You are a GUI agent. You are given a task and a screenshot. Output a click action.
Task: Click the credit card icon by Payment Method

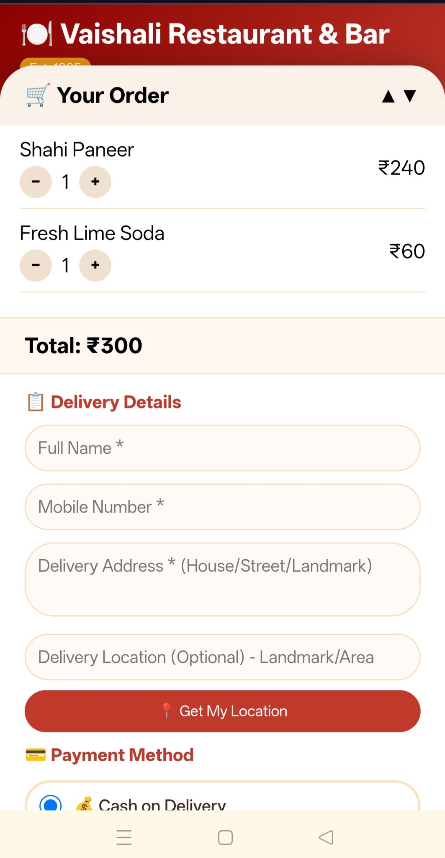coord(36,755)
